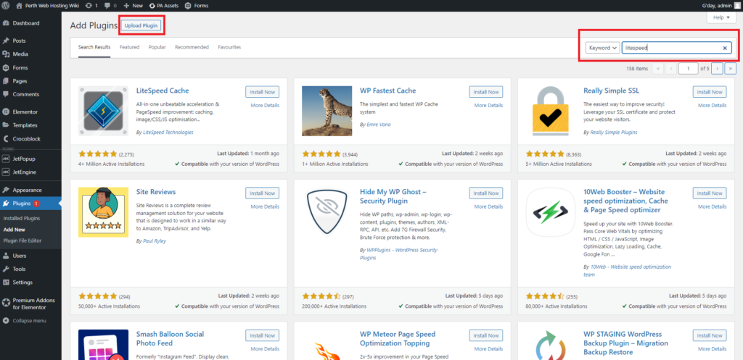Install Smash Balloon Social Photo Feed
This screenshot has height=360, width=743.
click(262, 335)
